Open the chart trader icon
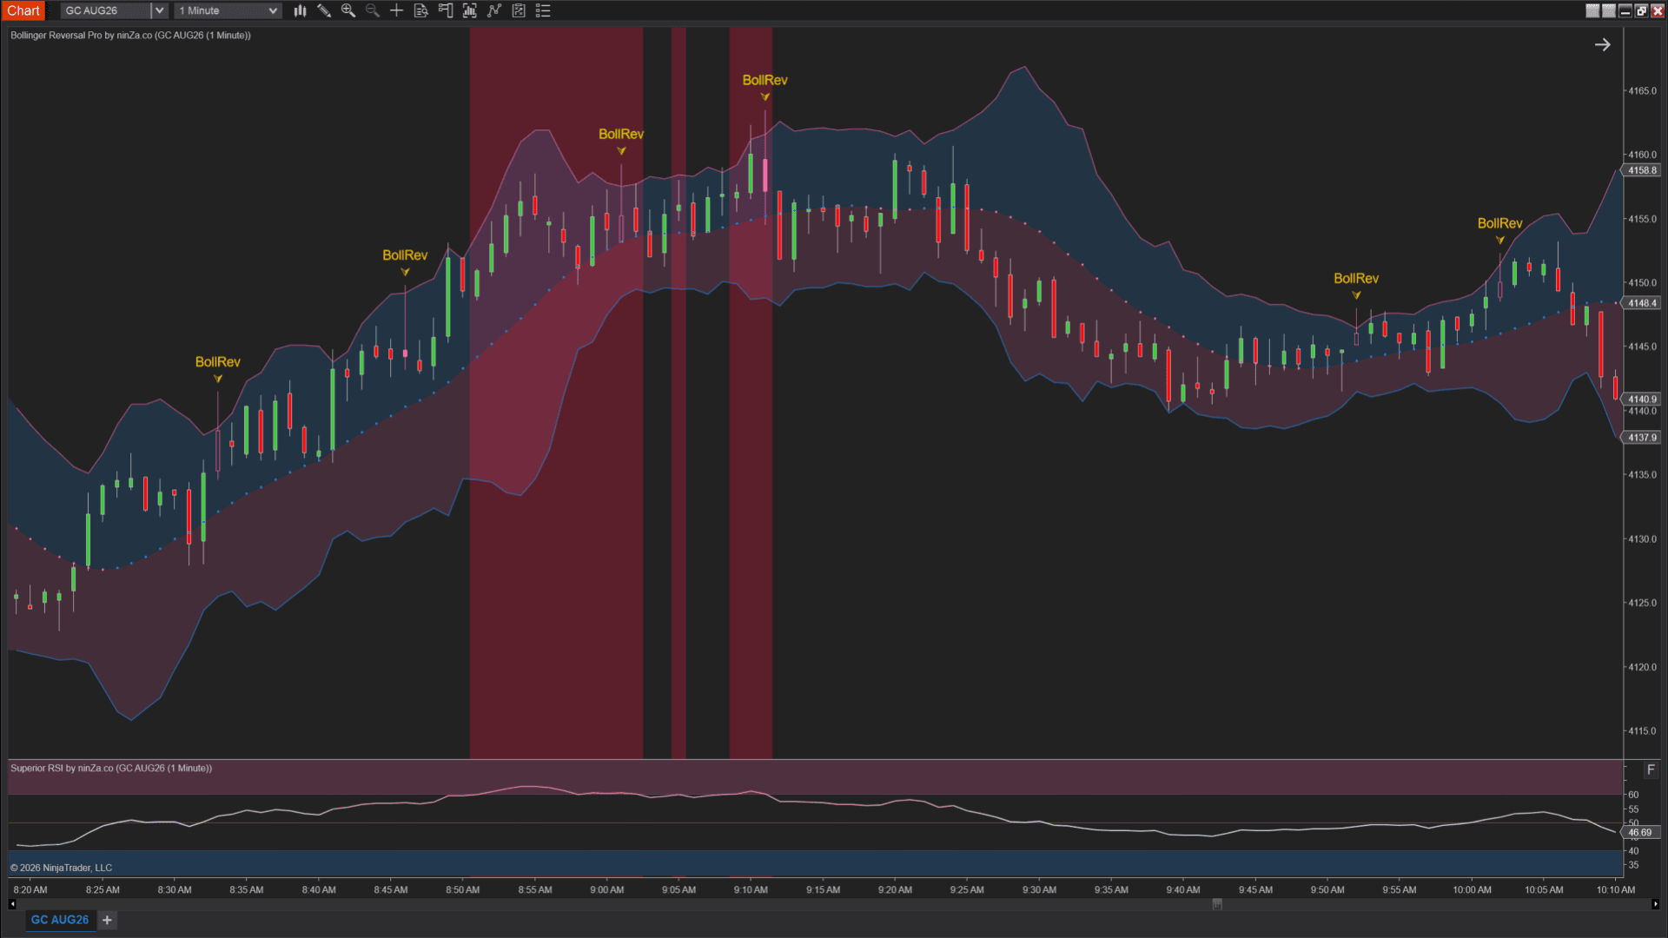Screen dimensions: 1668x938 click(446, 10)
